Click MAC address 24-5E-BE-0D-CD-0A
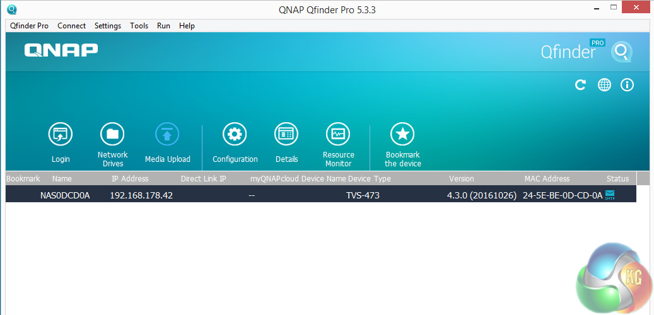The image size is (654, 315). pyautogui.click(x=563, y=195)
